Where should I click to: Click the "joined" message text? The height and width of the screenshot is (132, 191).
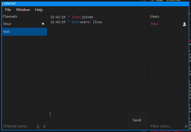[87, 17]
